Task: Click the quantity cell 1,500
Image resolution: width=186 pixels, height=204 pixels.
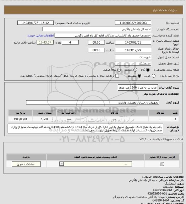Action: pos(44,119)
